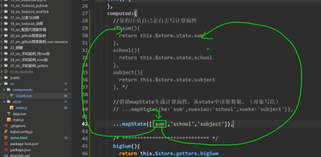
Task: Click line number 45 in the gutter
Action: 85,146
